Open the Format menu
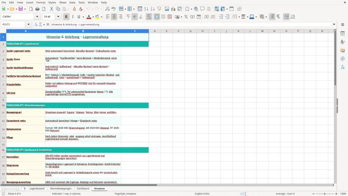 [41, 2]
